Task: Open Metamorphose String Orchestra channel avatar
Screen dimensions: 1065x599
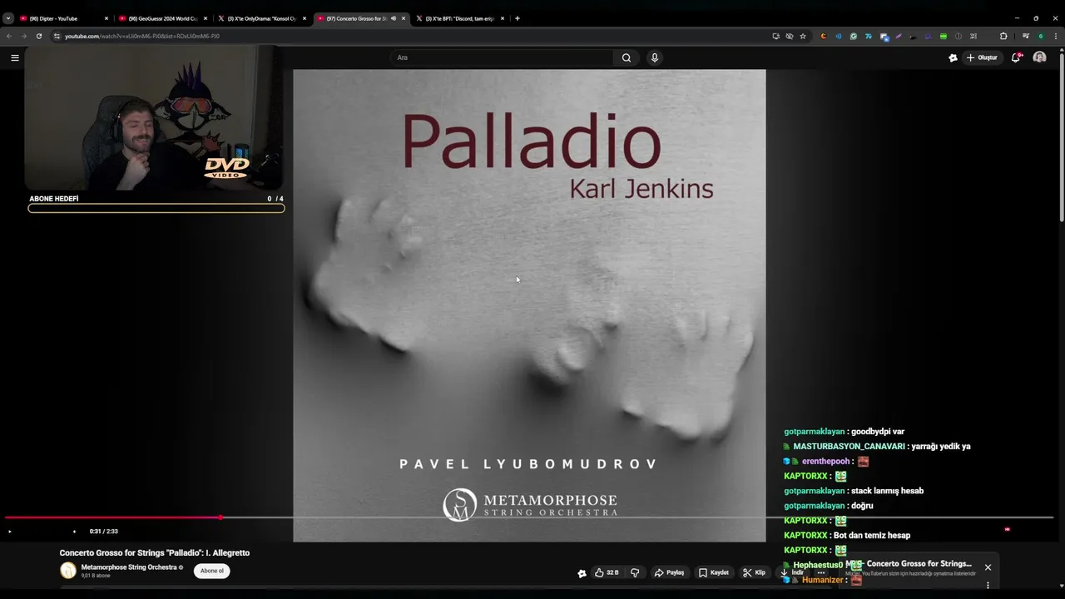Action: coord(68,570)
